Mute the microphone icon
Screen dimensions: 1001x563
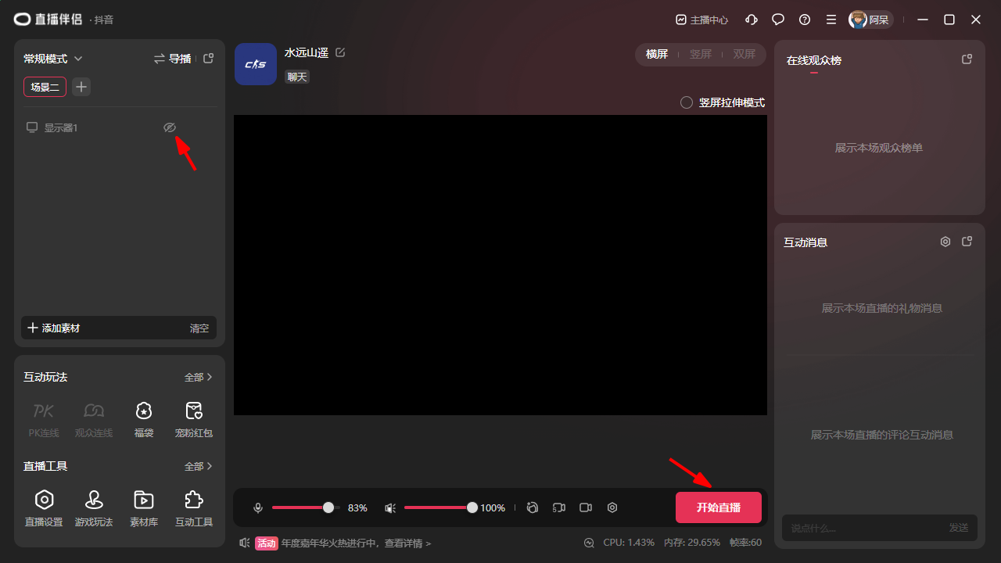click(x=258, y=508)
